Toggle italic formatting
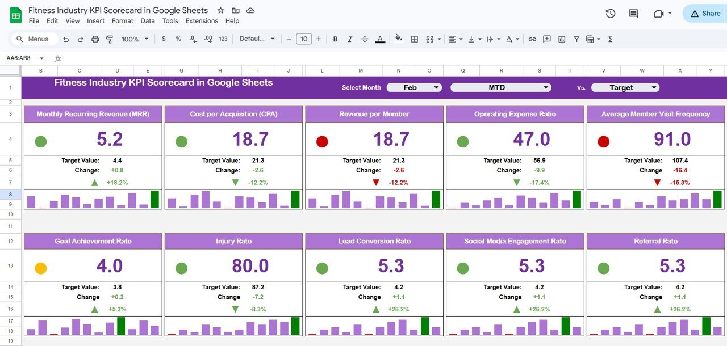The height and width of the screenshot is (346, 727). pos(349,39)
